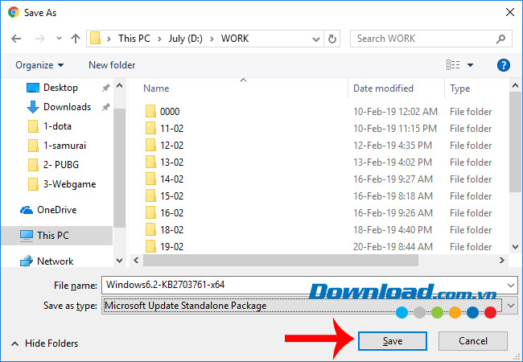Expand the address bar history dropdown
This screenshot has width=523, height=362.
[316, 39]
